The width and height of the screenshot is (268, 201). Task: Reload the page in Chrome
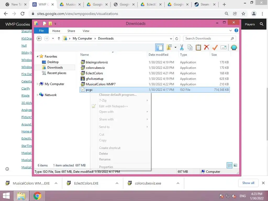23,14
